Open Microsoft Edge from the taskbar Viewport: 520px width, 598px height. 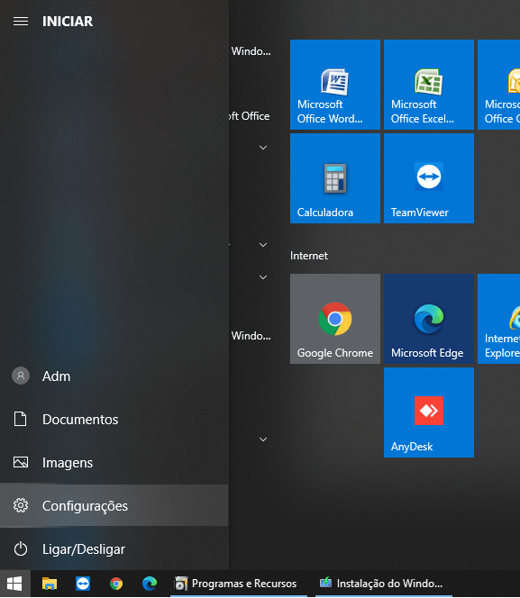(x=150, y=584)
